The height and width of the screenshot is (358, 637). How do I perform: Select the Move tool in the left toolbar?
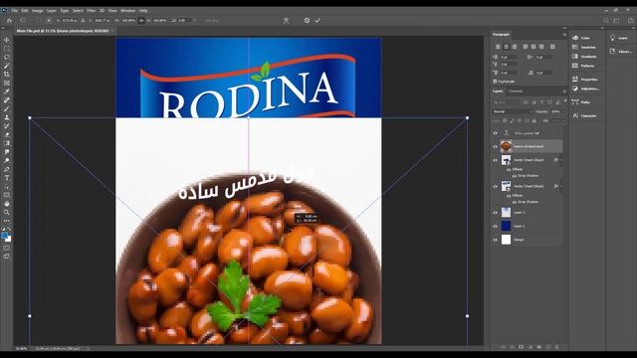(x=7, y=40)
